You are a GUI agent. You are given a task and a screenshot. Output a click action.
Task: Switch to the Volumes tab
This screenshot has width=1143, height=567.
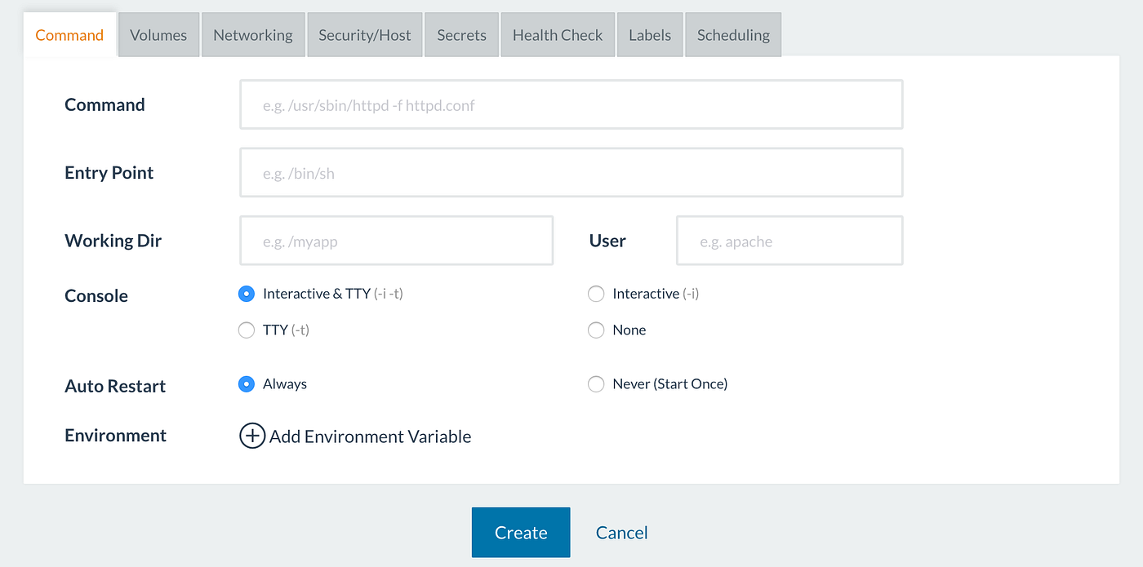coord(158,34)
